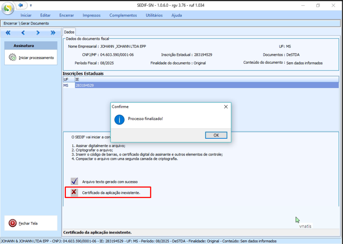Screen dimensions: 343x244
Task: Open the Impressos menu
Action: click(91, 15)
